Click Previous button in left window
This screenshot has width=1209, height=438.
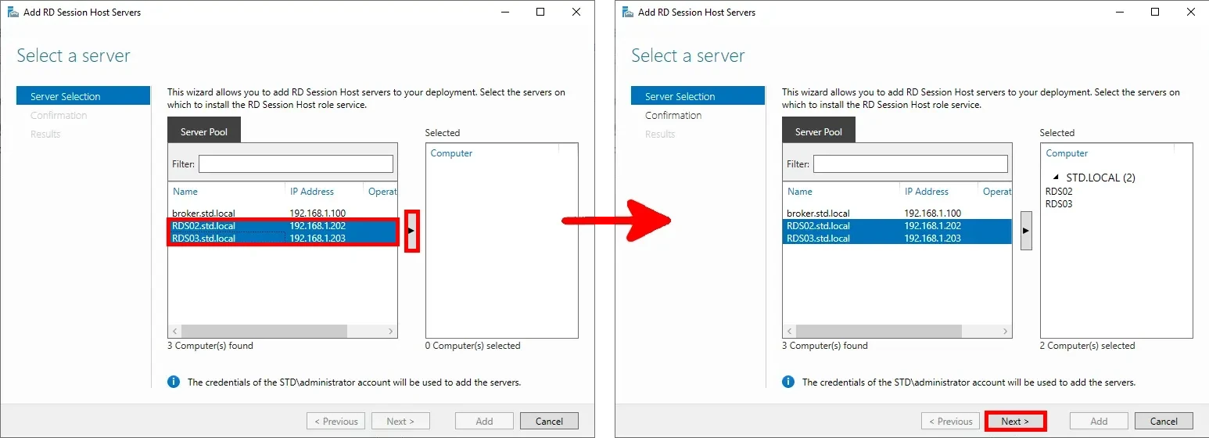coord(335,421)
